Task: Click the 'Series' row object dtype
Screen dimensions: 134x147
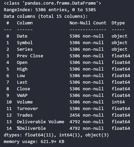Action: point(119,50)
